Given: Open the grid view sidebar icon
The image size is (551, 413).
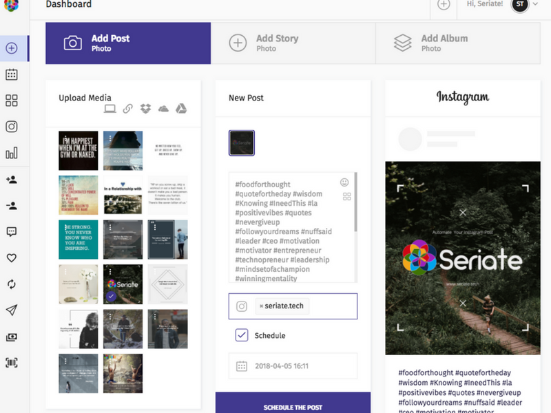Looking at the screenshot, I should pyautogui.click(x=12, y=100).
